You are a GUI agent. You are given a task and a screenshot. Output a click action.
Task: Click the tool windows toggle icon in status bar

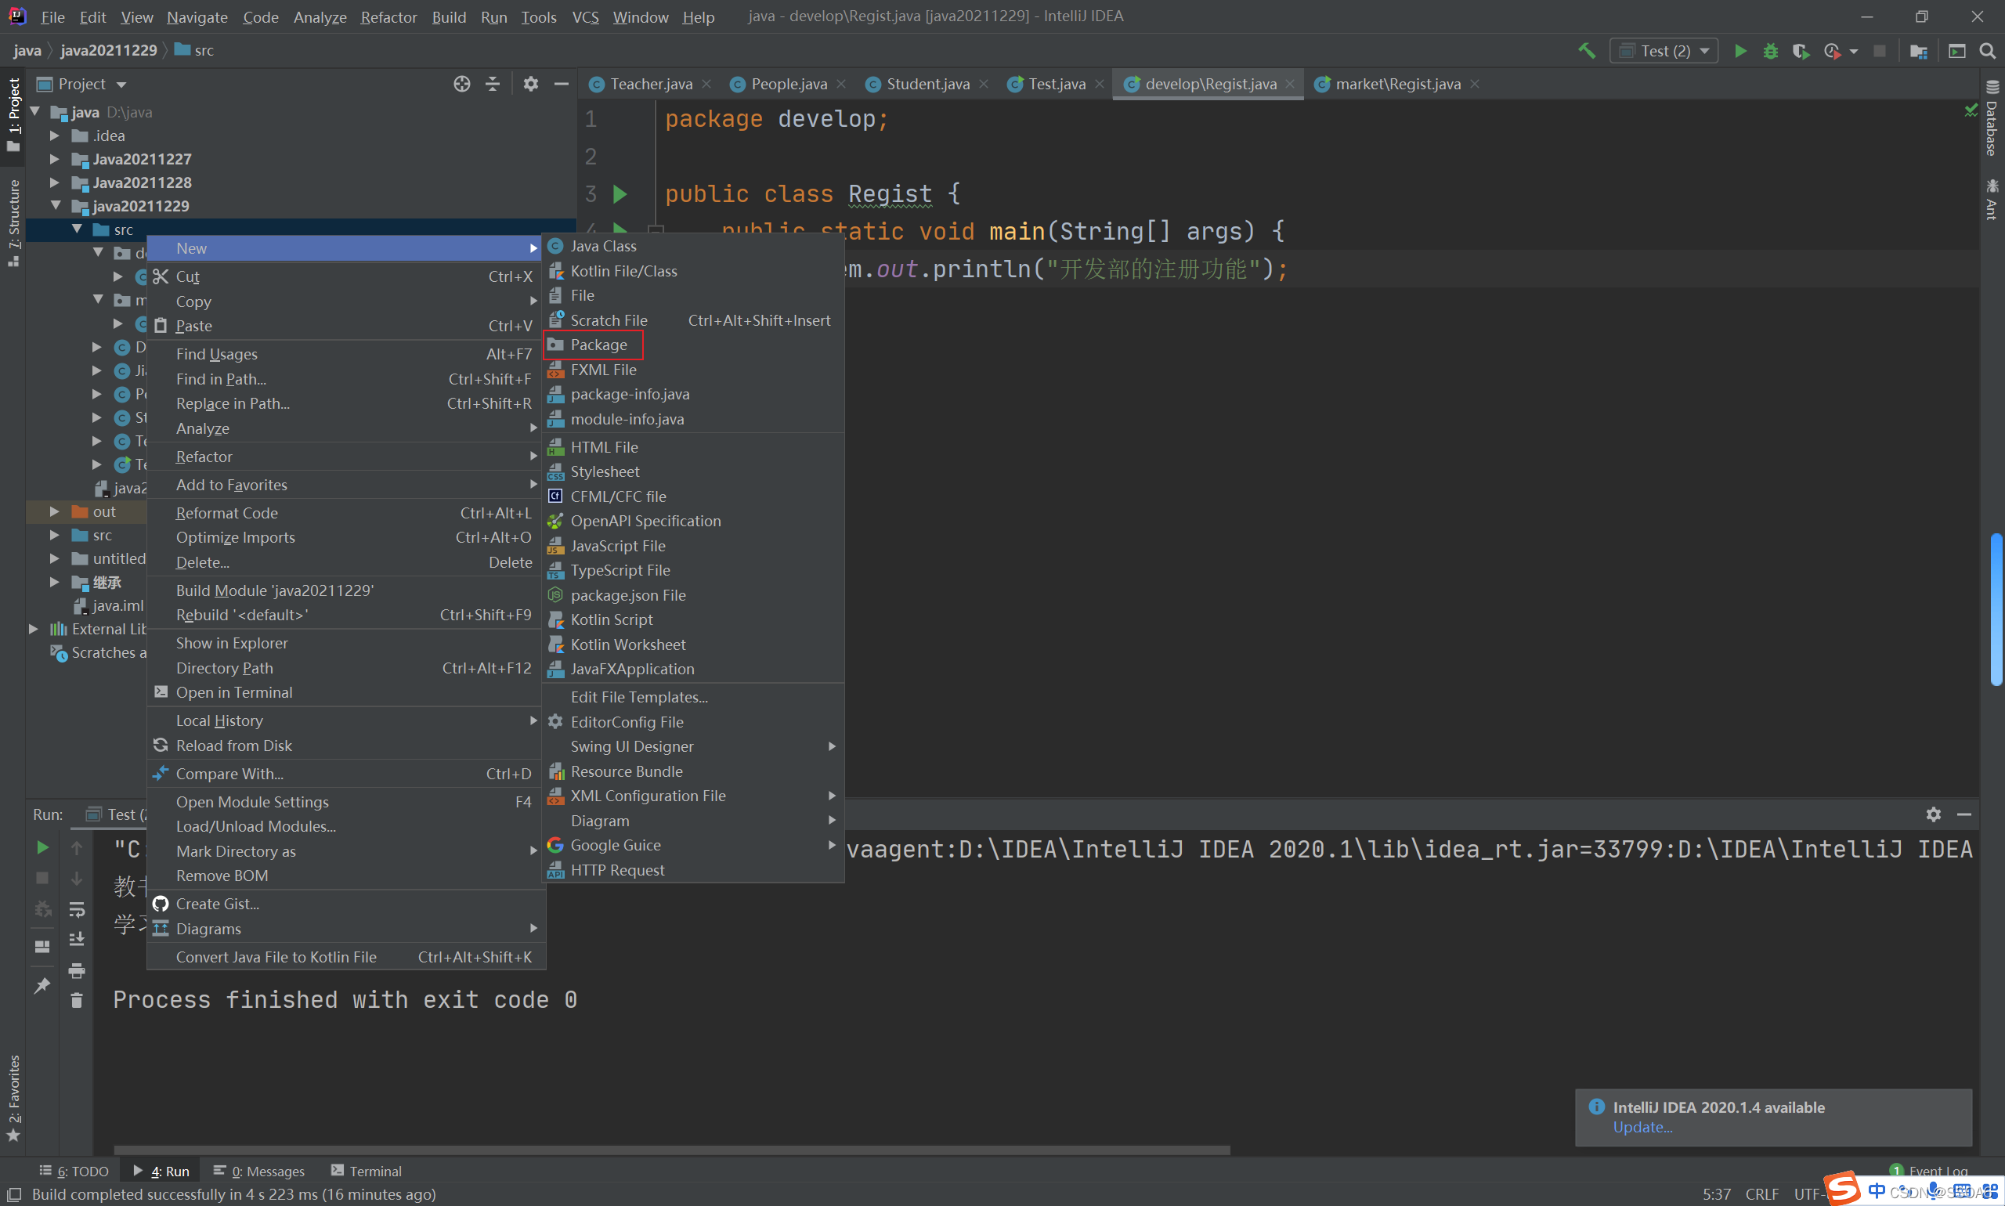(x=14, y=1193)
